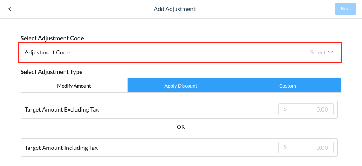This screenshot has width=362, height=166.
Task: Choose the Apply Discount type
Action: click(x=180, y=86)
